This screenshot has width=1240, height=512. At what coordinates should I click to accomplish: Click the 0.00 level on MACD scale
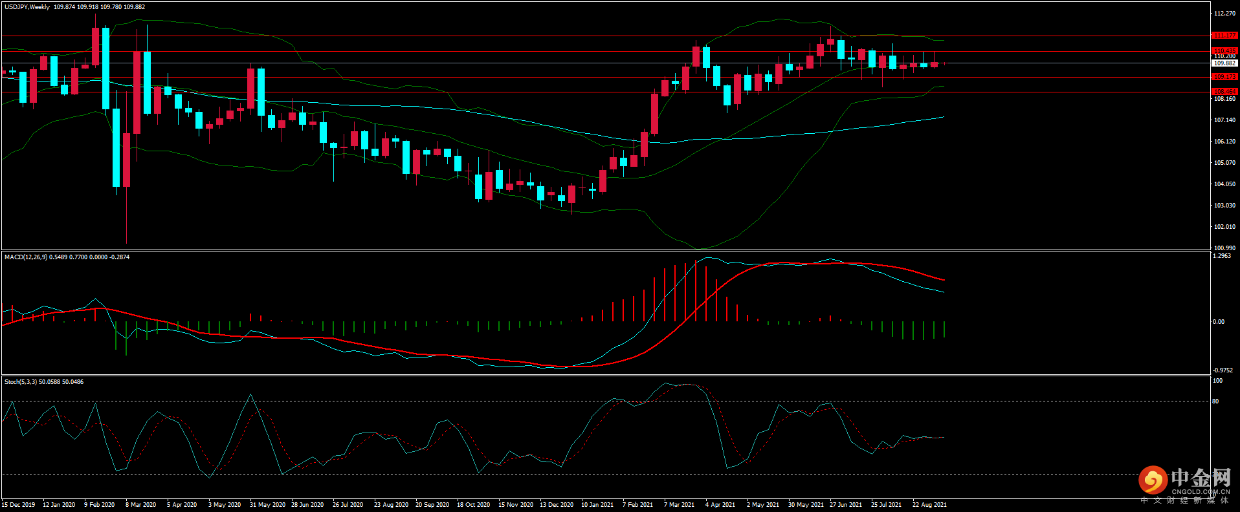coord(1218,322)
